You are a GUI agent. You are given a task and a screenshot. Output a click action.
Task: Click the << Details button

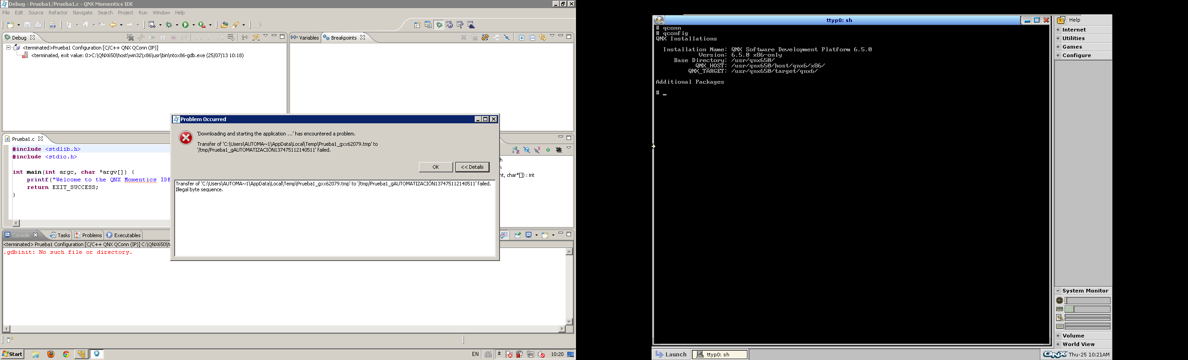[x=472, y=167]
